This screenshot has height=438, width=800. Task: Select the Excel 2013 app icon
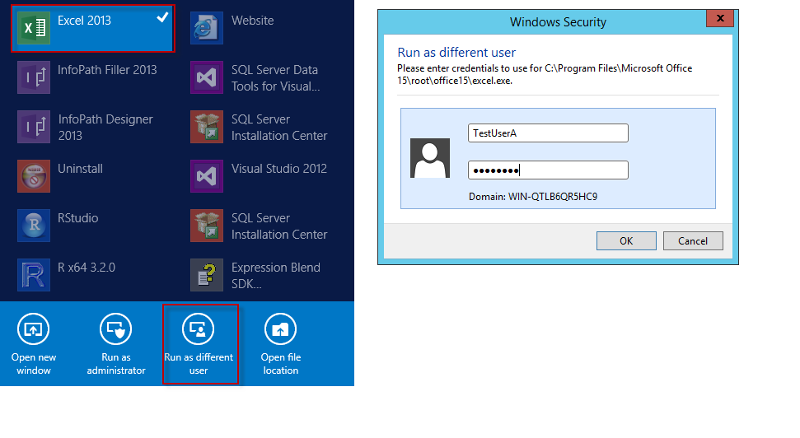[x=34, y=28]
